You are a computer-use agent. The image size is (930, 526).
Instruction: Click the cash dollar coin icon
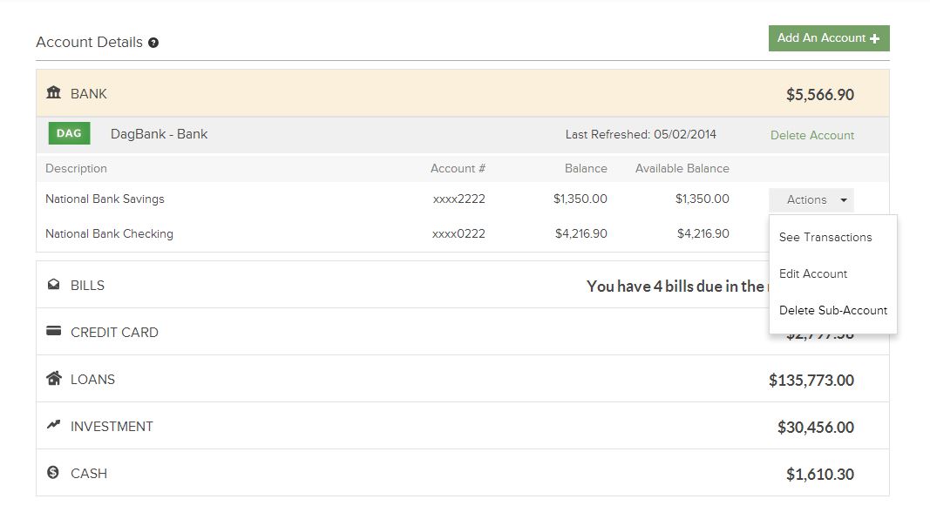tap(53, 473)
